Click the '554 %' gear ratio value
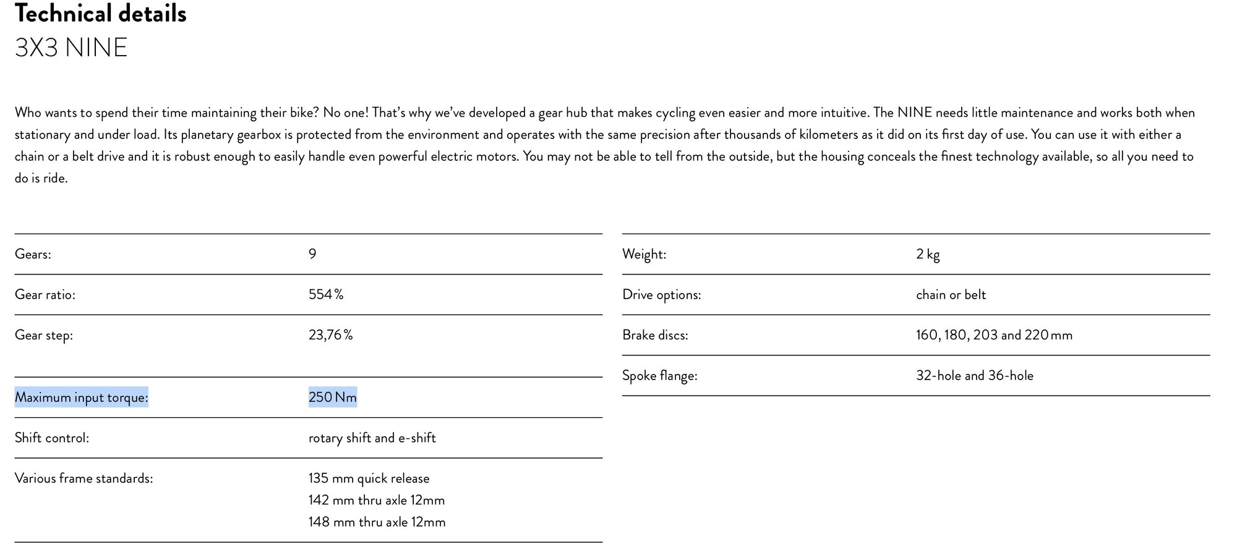 coord(326,295)
